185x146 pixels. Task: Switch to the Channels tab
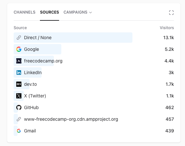pos(25,12)
